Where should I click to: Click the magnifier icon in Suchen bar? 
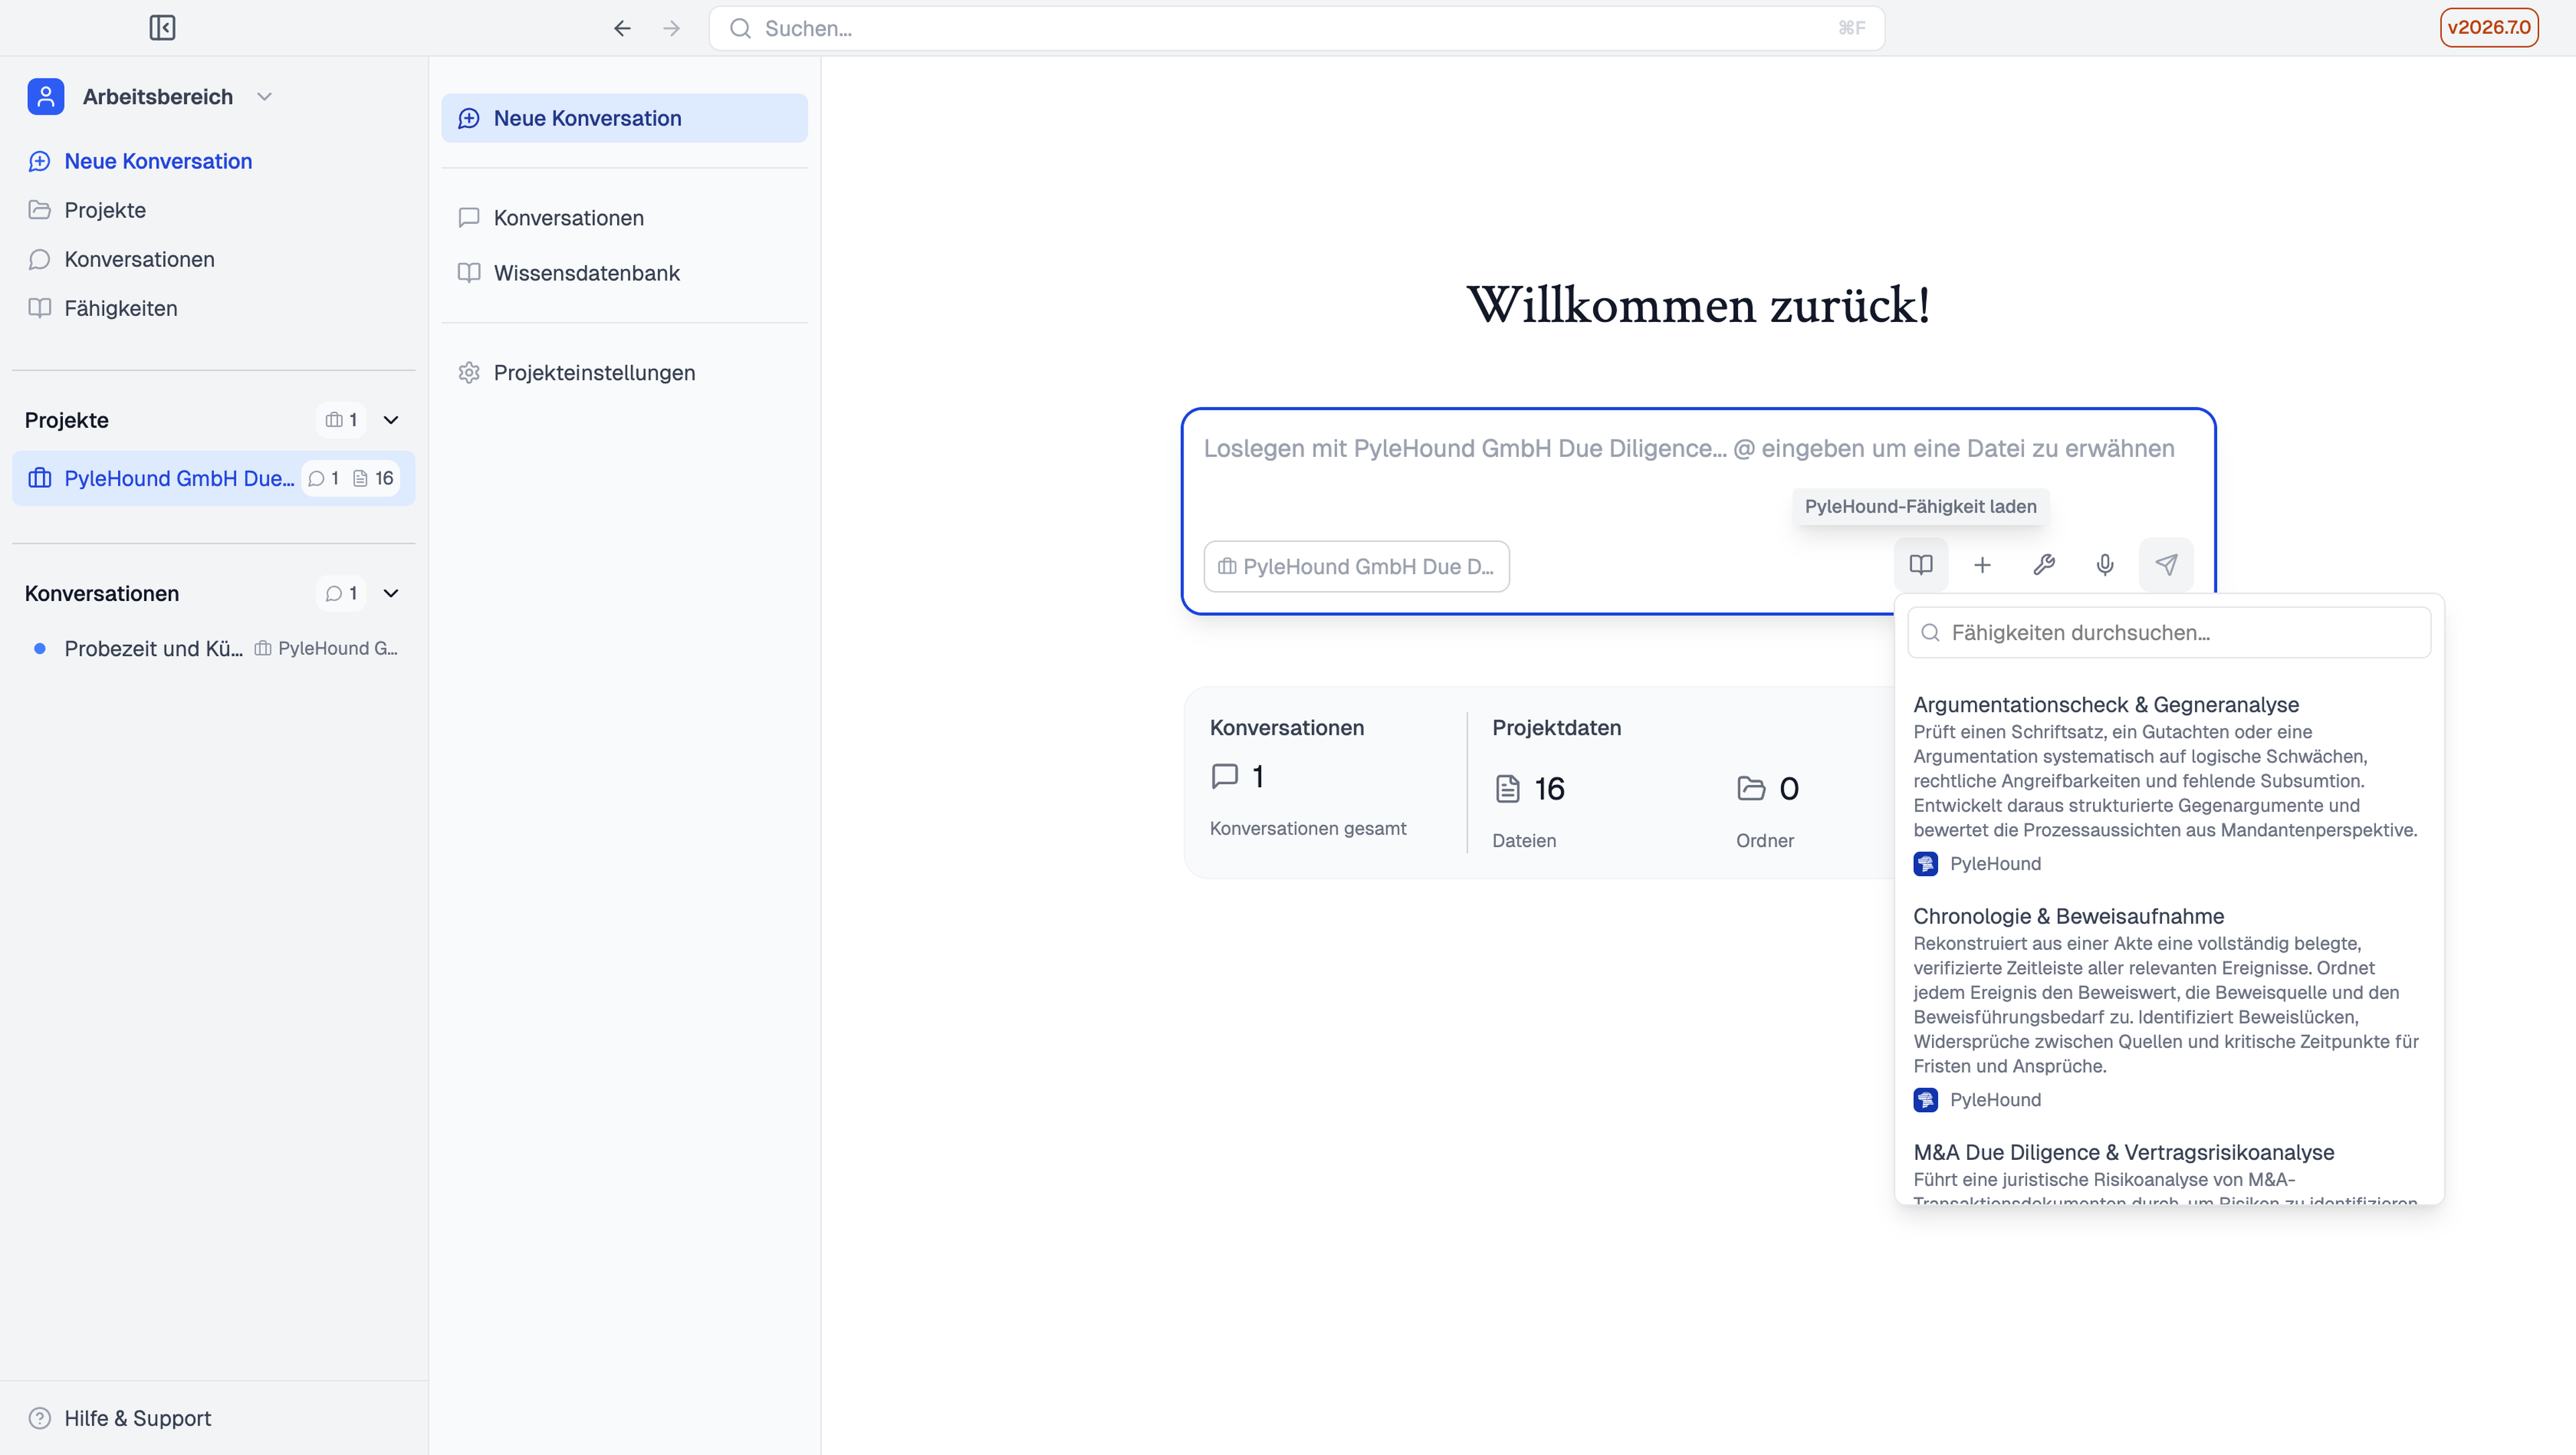[740, 28]
